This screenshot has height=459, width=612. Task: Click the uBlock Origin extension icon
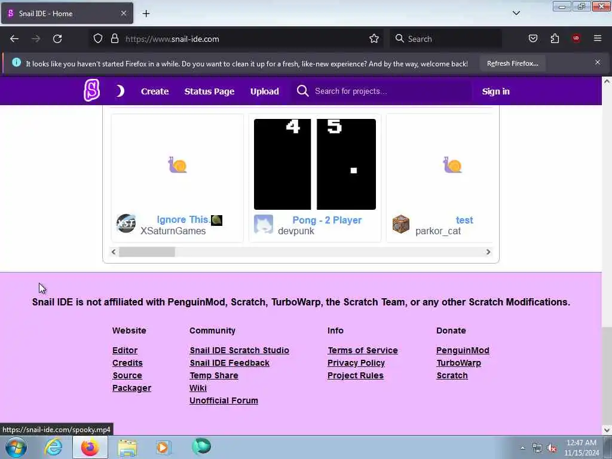[576, 38]
